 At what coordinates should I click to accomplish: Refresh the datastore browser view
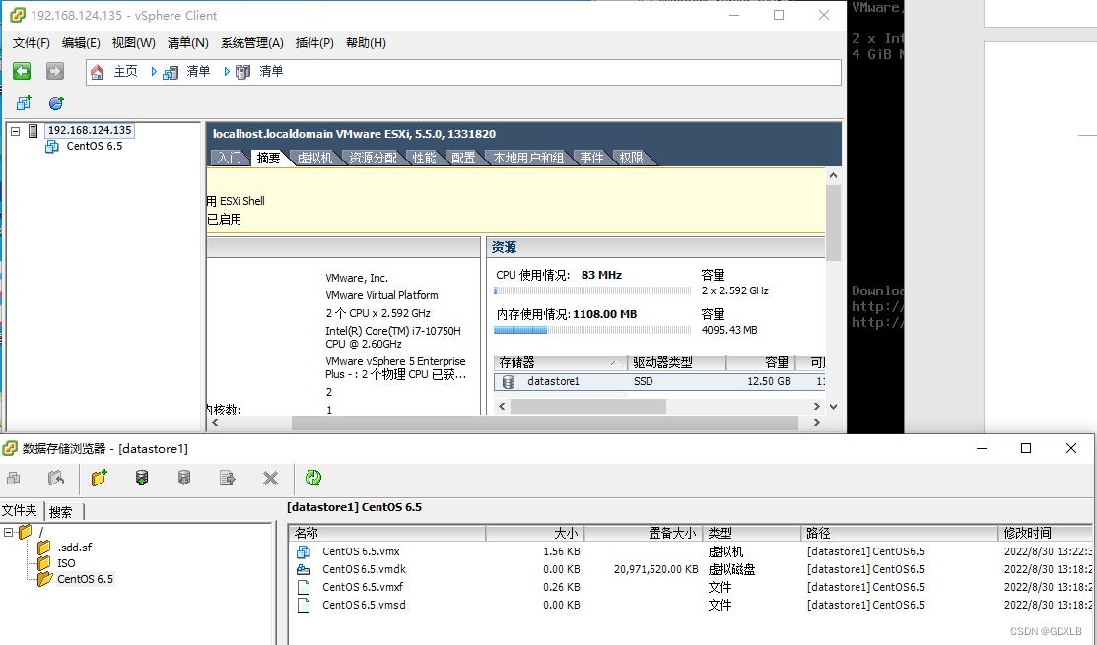tap(313, 478)
